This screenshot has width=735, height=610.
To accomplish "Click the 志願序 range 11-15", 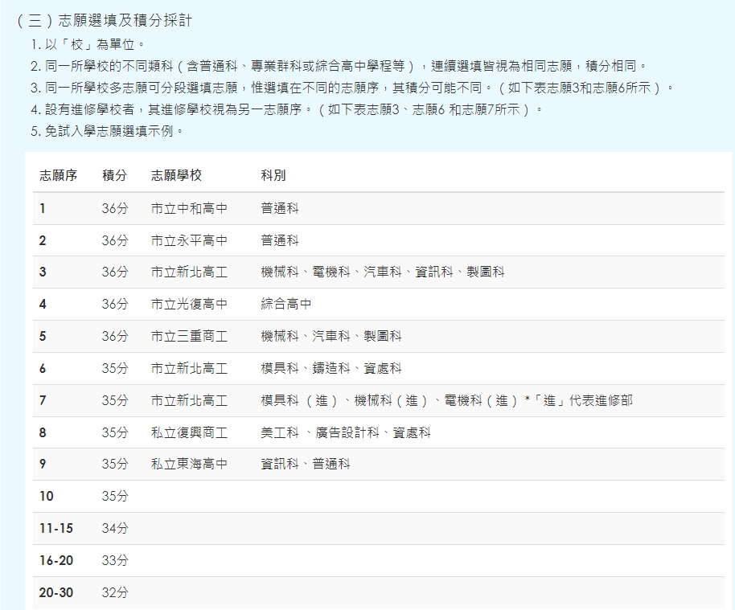I will click(x=56, y=529).
